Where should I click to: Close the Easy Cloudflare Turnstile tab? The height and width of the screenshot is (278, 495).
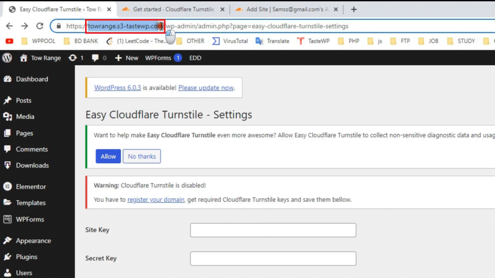pos(109,10)
